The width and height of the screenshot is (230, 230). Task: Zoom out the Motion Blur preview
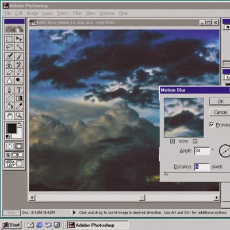pyautogui.click(x=195, y=141)
